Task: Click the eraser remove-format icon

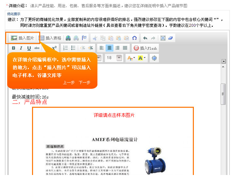Action: coord(171,38)
